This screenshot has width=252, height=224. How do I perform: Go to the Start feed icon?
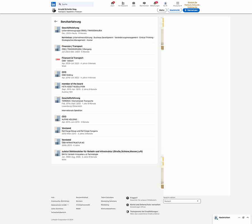[x=113, y=4]
